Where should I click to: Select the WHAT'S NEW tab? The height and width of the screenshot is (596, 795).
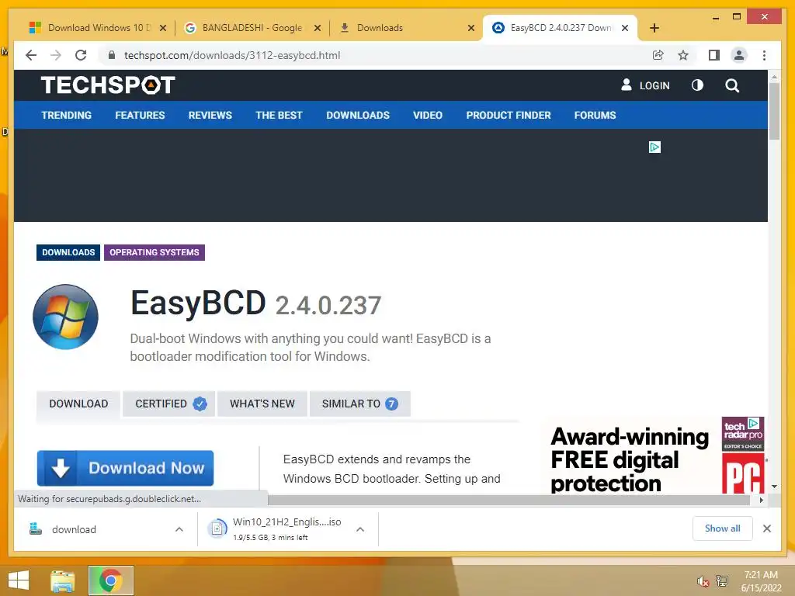click(x=262, y=404)
